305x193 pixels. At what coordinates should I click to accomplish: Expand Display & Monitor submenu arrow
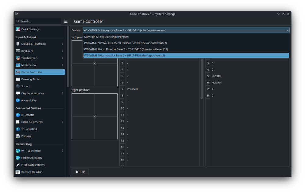(63, 93)
